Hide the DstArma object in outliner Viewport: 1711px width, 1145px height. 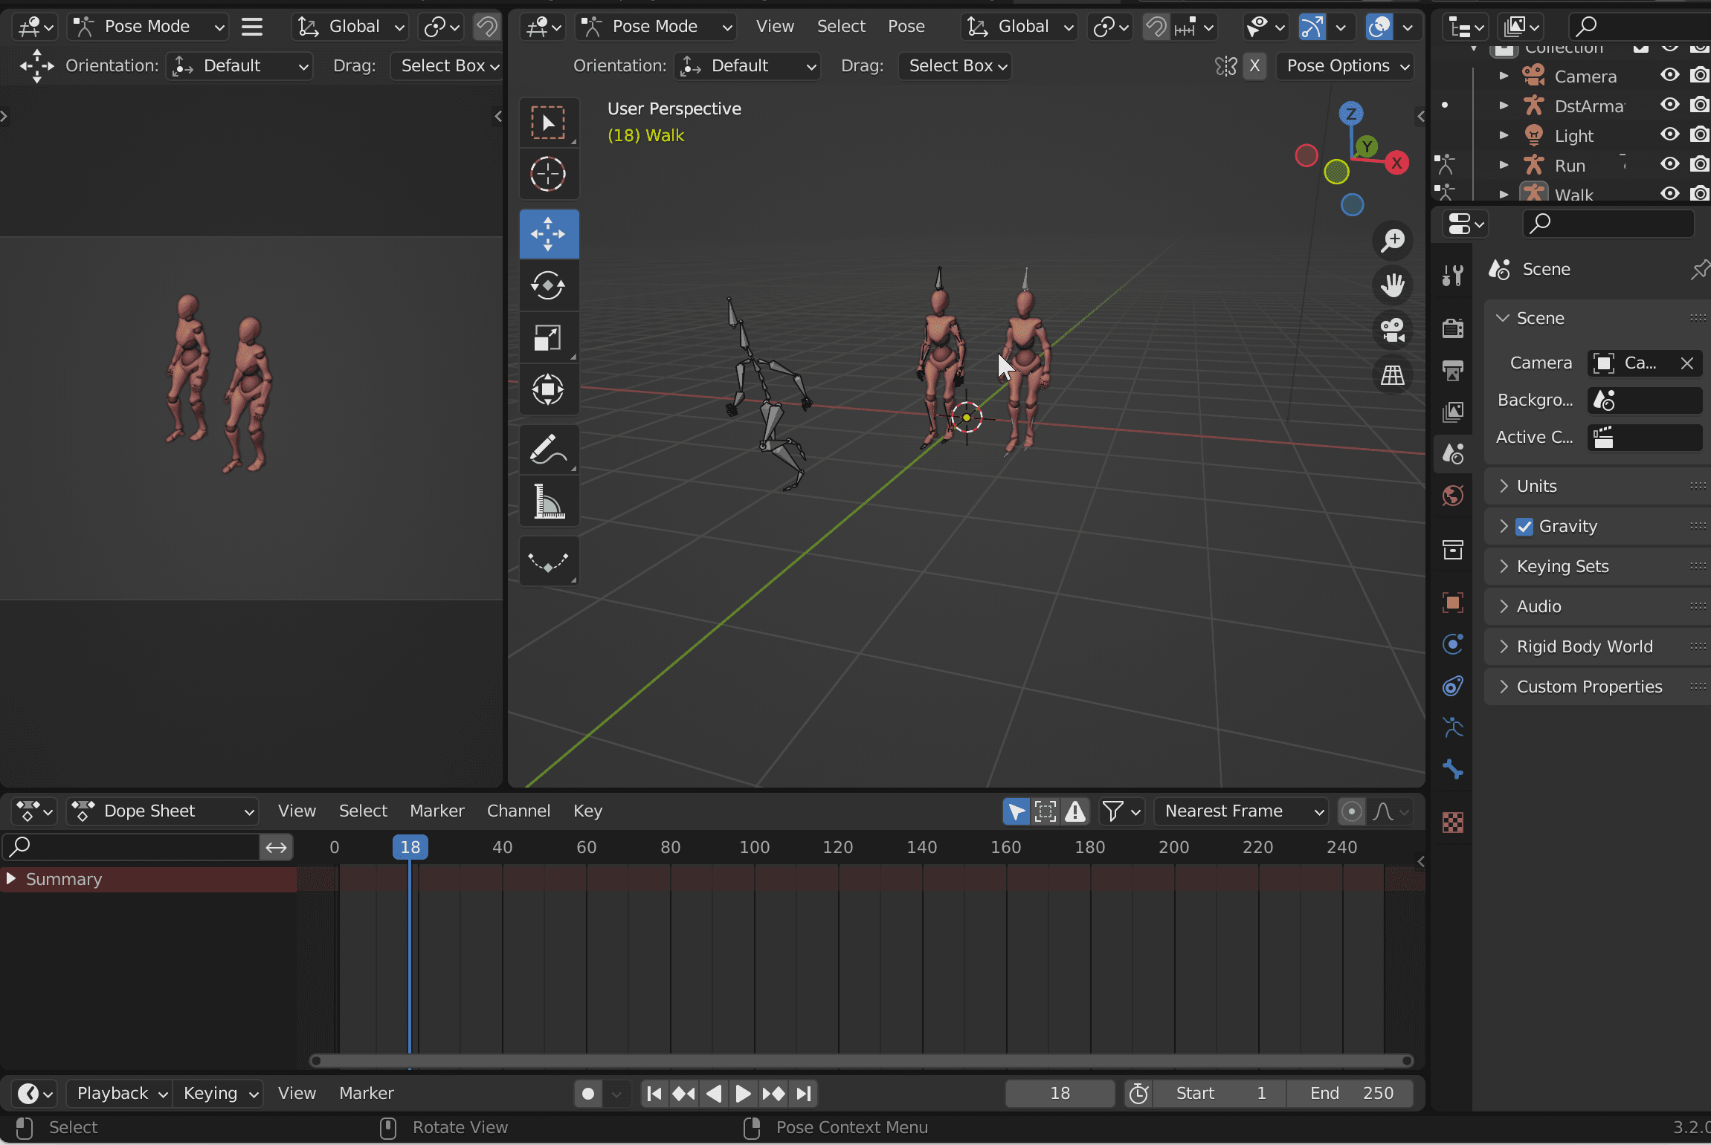(1670, 105)
